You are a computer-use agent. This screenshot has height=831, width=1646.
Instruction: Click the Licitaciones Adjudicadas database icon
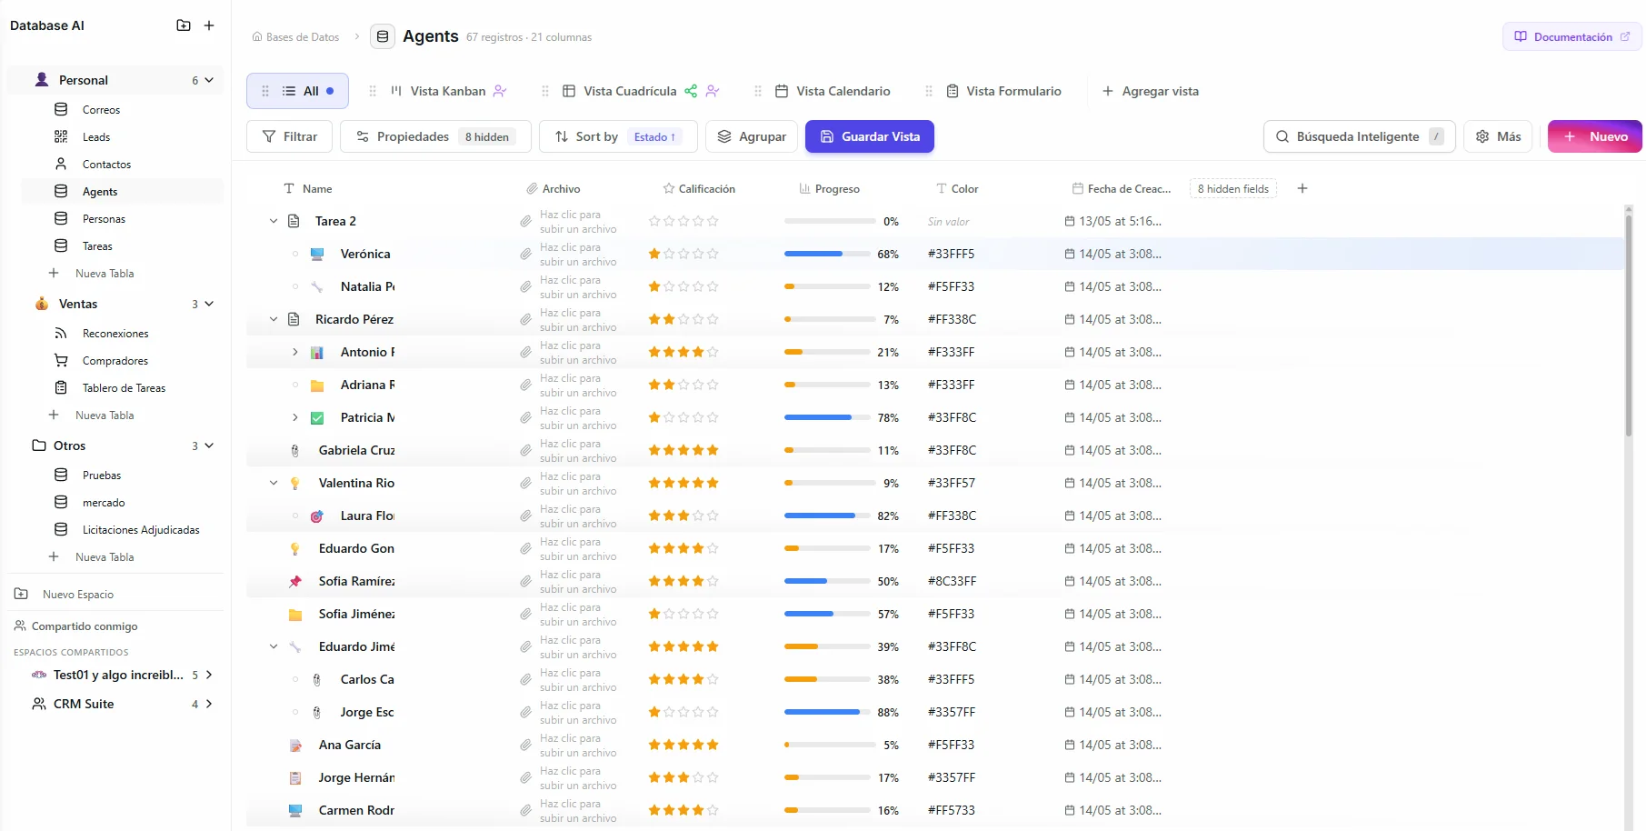click(x=61, y=529)
